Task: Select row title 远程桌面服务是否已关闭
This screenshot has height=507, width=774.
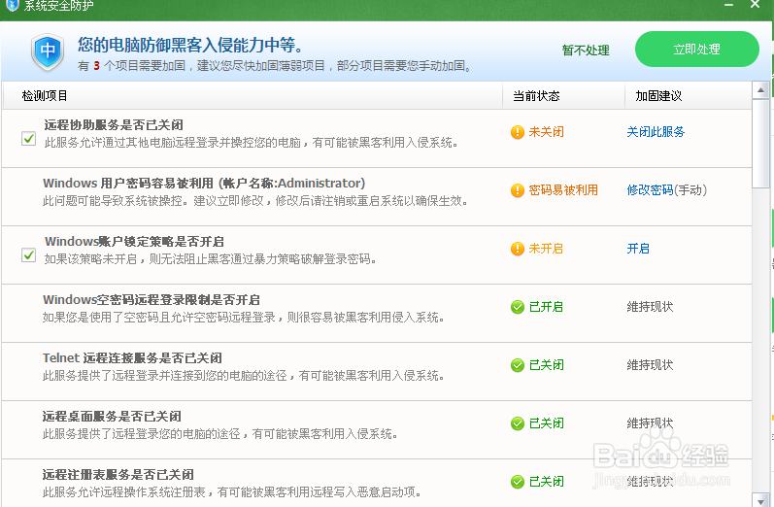Action: click(x=112, y=416)
